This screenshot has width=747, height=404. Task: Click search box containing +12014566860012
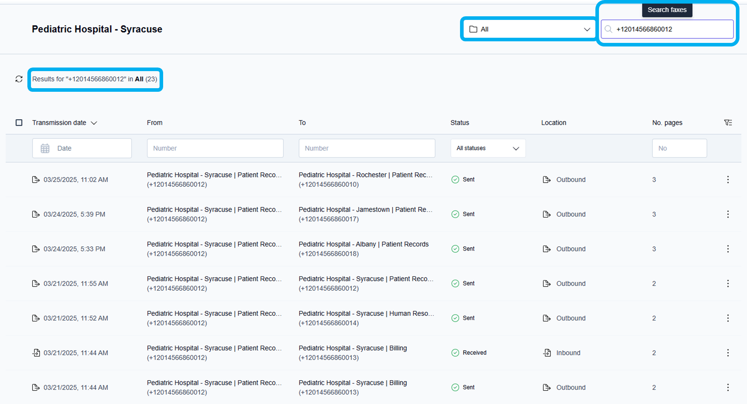[671, 29]
